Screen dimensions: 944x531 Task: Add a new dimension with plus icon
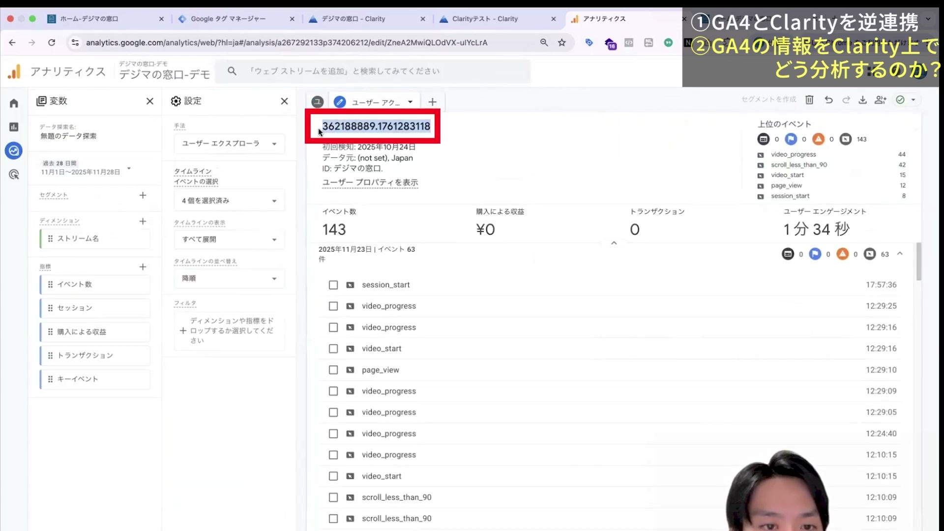tap(143, 221)
